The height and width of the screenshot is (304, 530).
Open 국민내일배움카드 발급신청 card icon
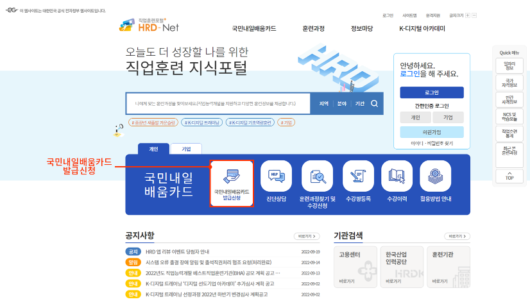tap(232, 183)
